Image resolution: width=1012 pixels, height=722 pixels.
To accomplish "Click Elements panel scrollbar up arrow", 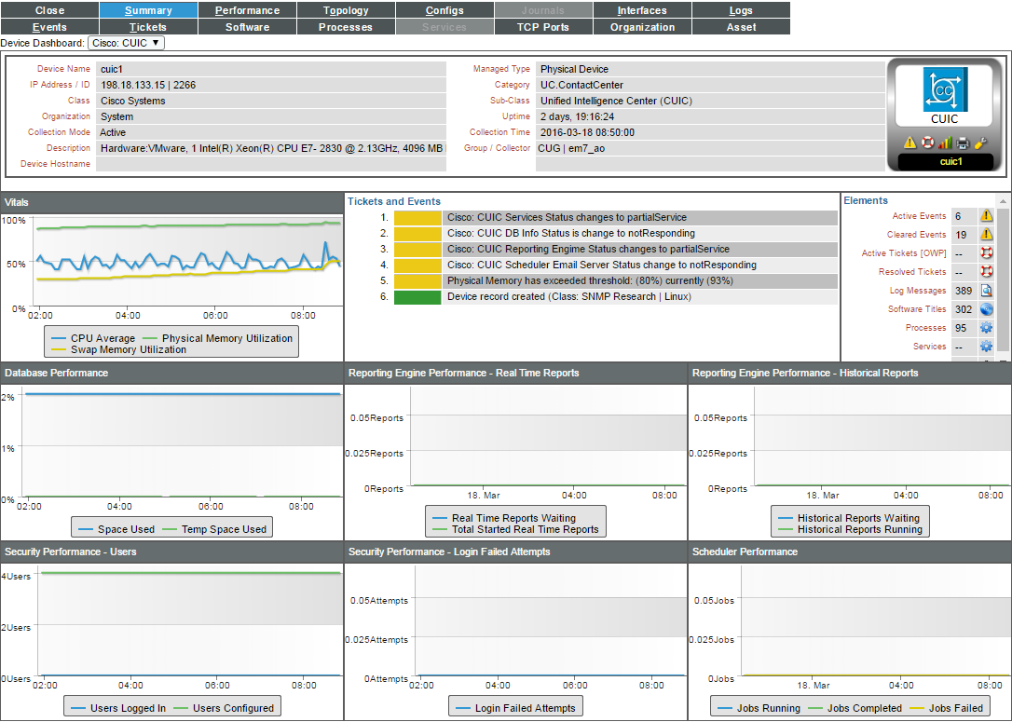I will (1003, 201).
